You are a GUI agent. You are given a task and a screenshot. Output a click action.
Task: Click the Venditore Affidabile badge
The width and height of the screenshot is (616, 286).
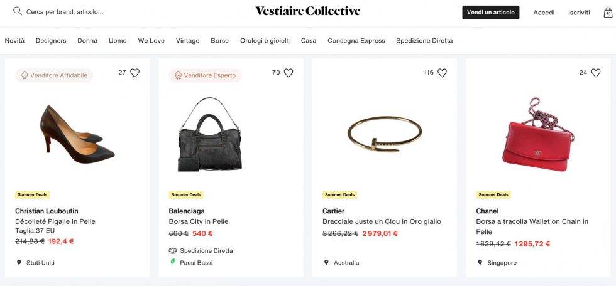[54, 75]
